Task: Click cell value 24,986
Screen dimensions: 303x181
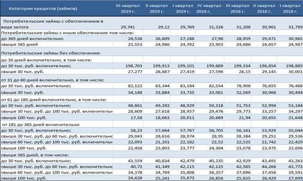Action: [162, 45]
